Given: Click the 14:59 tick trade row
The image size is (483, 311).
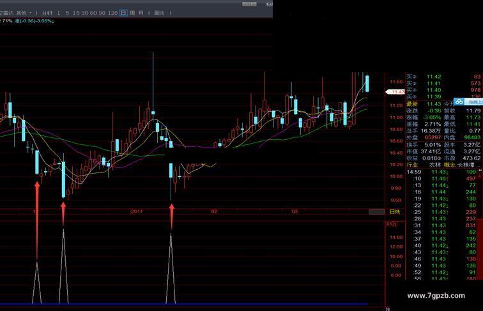Looking at the screenshot, I should (442, 172).
